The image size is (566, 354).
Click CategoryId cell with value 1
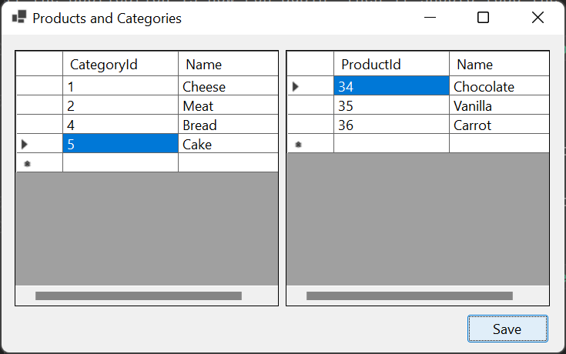pos(120,86)
